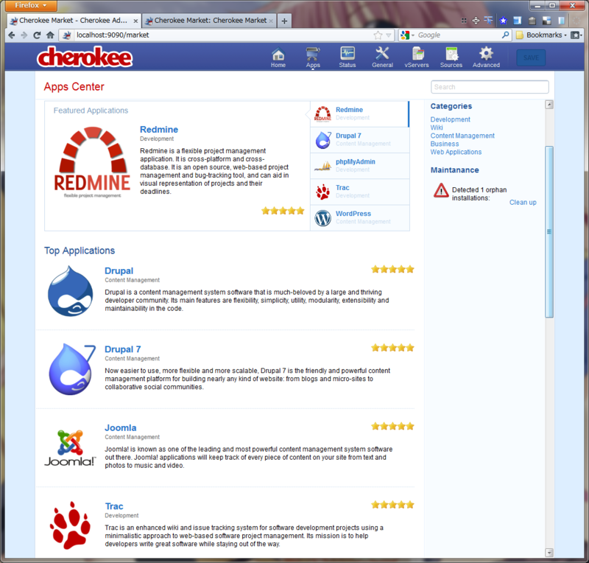This screenshot has width=589, height=563.
Task: Reload the page
Action: tap(37, 35)
